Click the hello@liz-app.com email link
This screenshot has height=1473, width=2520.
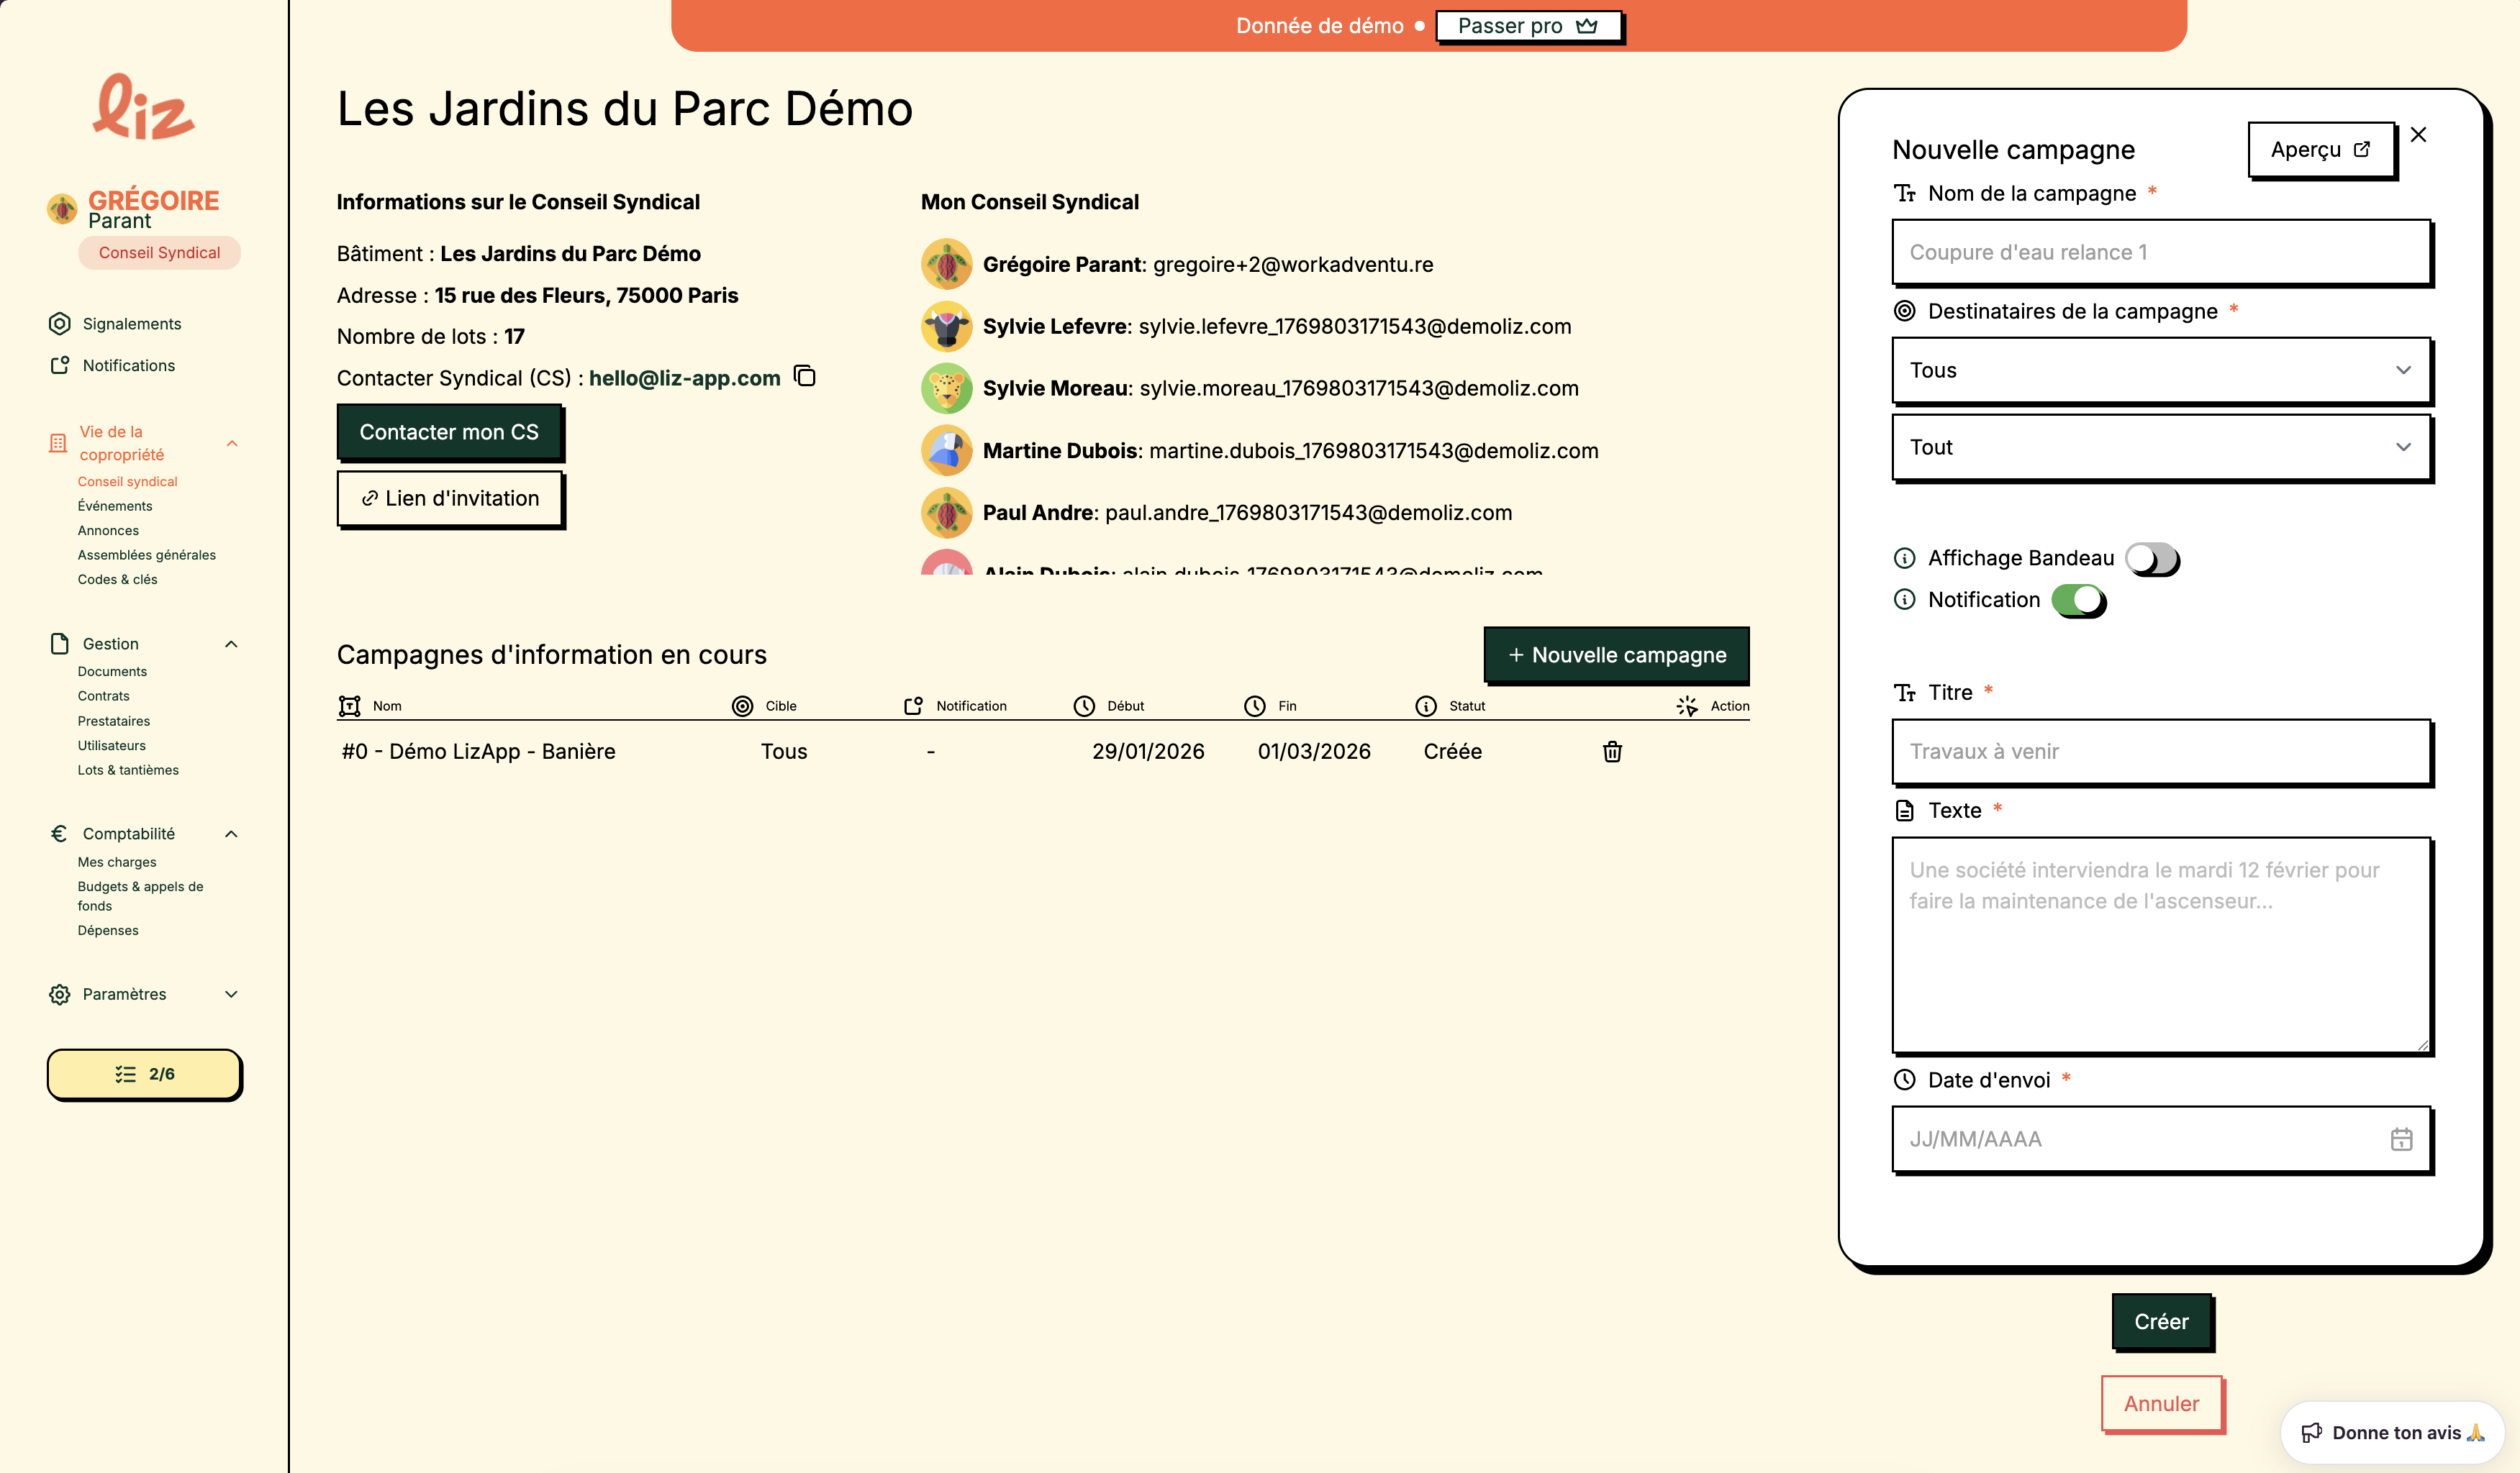[x=684, y=378]
